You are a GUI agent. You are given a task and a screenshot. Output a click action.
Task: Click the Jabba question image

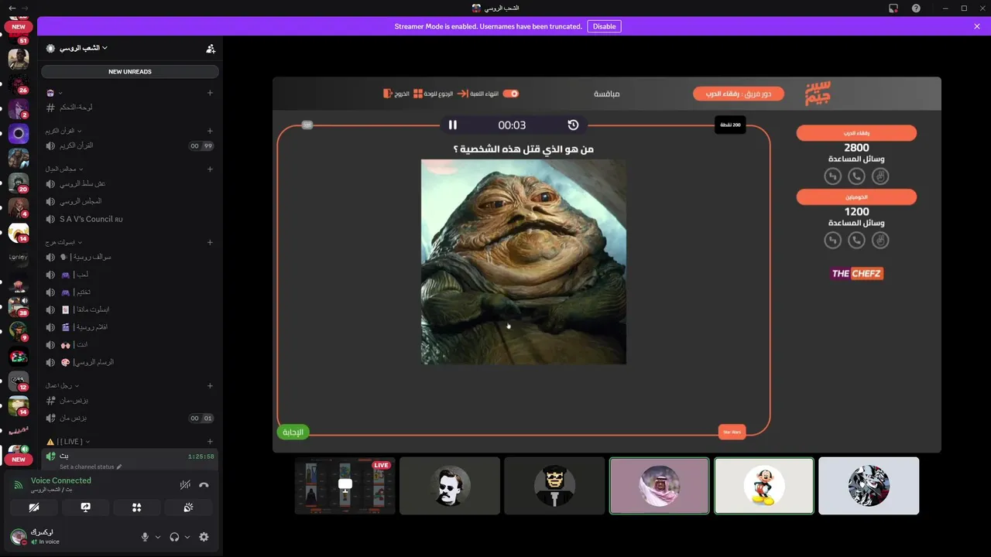point(523,261)
